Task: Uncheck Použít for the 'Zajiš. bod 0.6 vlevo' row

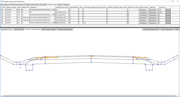Action: (x=2, y=23)
